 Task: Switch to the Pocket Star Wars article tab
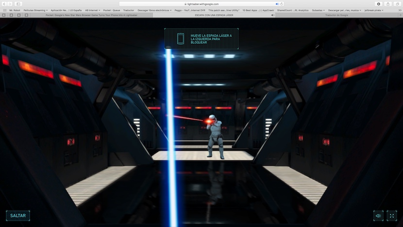pos(91,15)
